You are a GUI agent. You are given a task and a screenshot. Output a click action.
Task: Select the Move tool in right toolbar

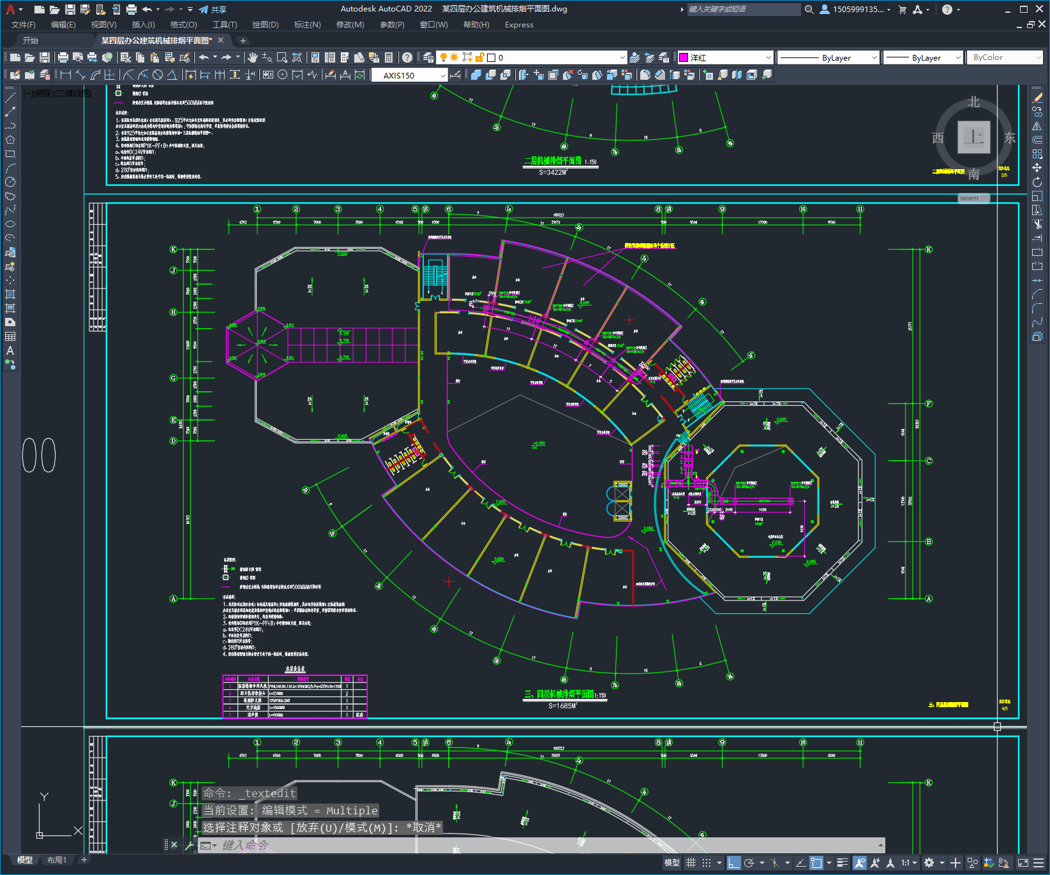pos(1037,168)
